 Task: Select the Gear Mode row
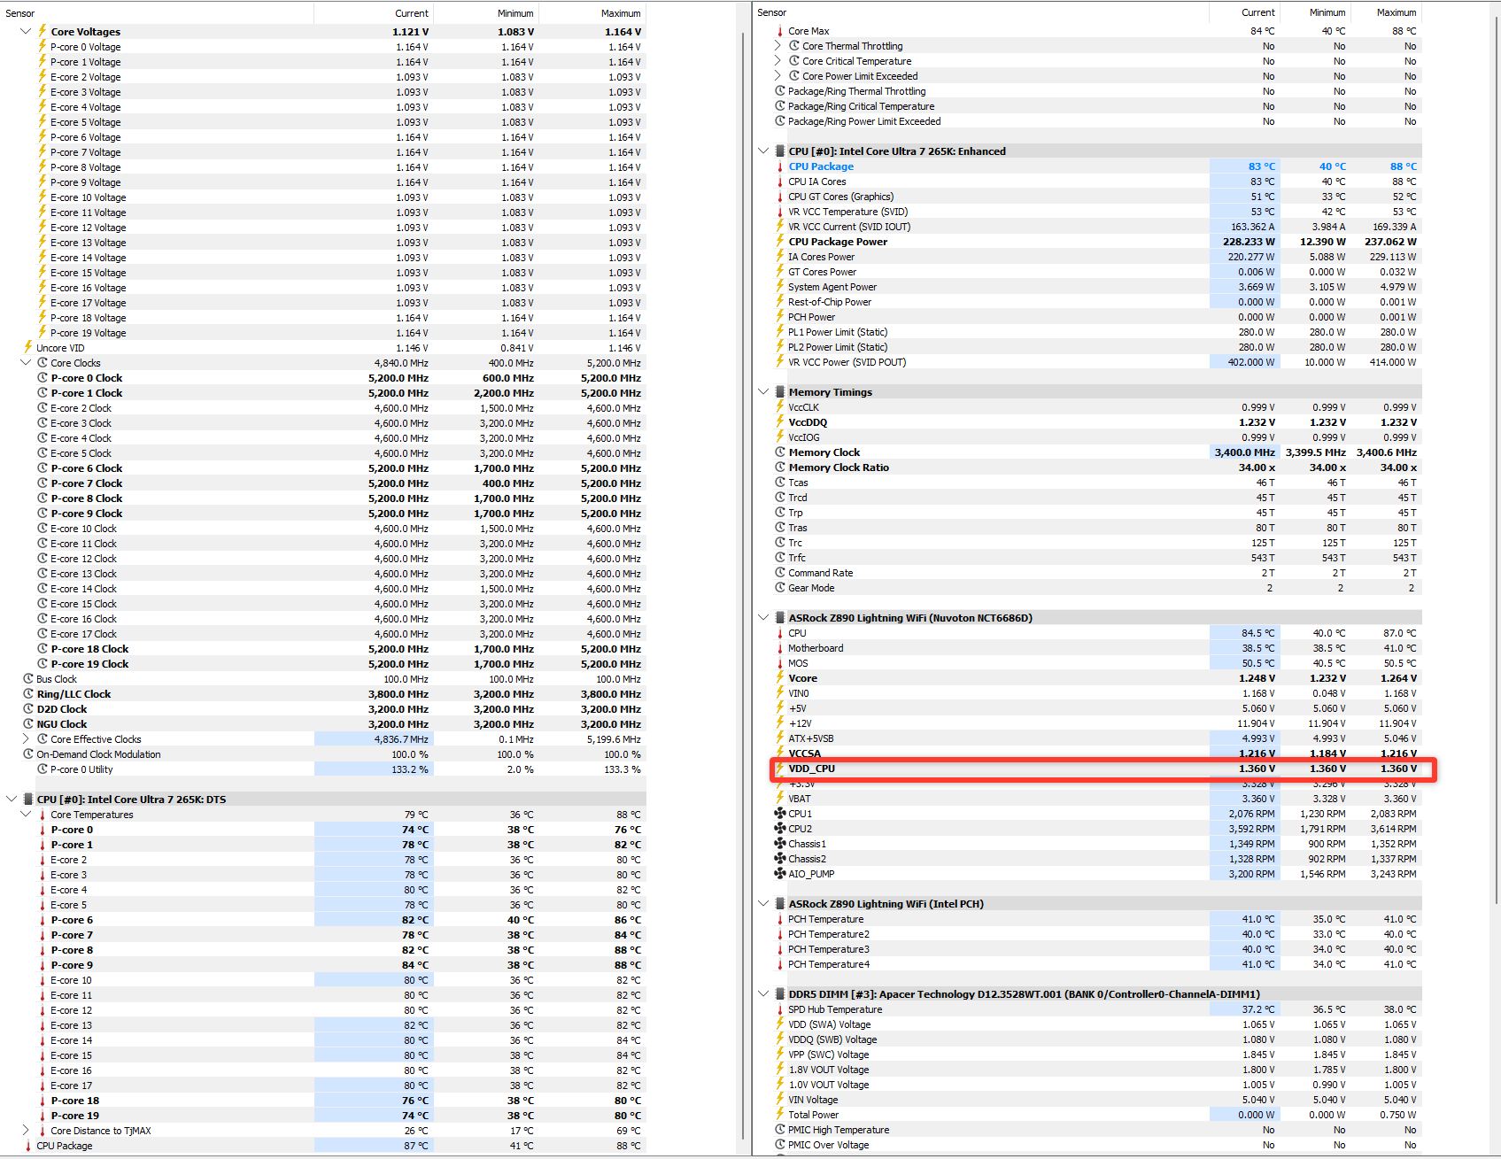click(1088, 588)
